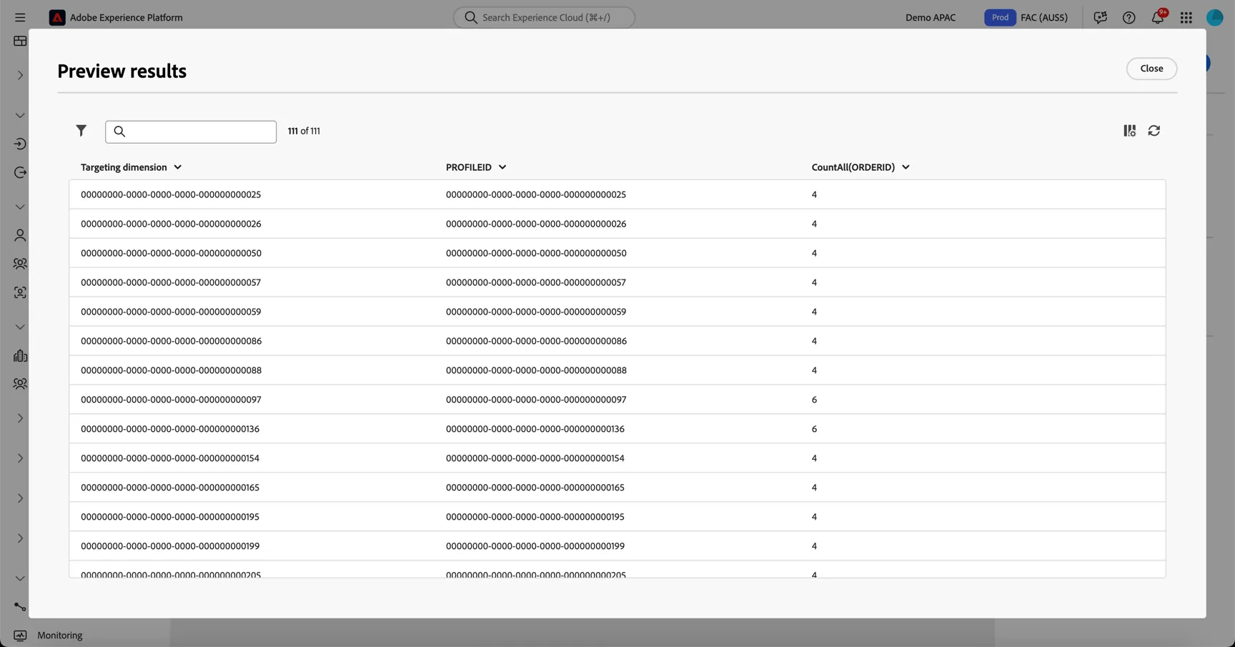Open the PROFILEID column dropdown
Viewport: 1235px width, 647px height.
coord(502,167)
